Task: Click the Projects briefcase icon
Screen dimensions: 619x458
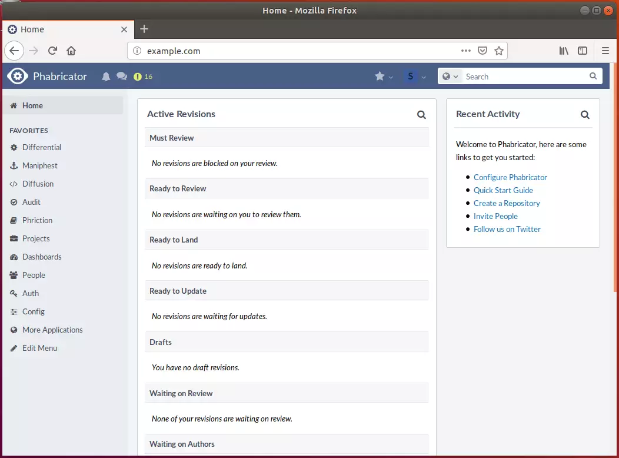Action: (14, 238)
